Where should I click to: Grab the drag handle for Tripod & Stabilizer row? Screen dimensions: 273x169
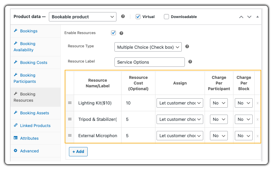[x=70, y=119]
